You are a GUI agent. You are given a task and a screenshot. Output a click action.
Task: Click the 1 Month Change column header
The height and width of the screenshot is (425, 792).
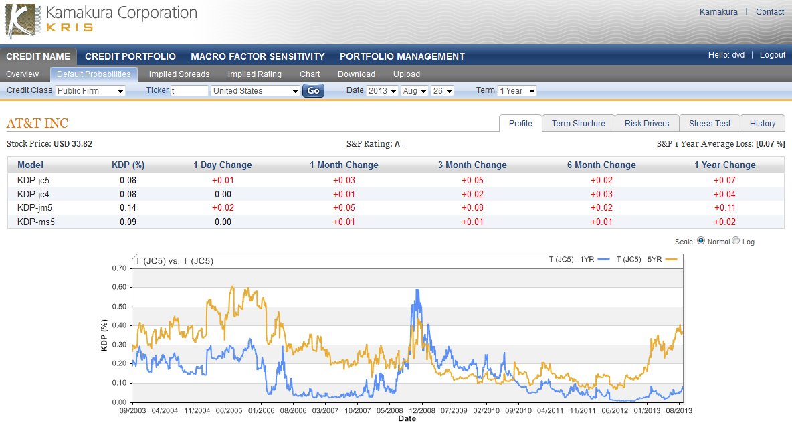click(x=344, y=165)
